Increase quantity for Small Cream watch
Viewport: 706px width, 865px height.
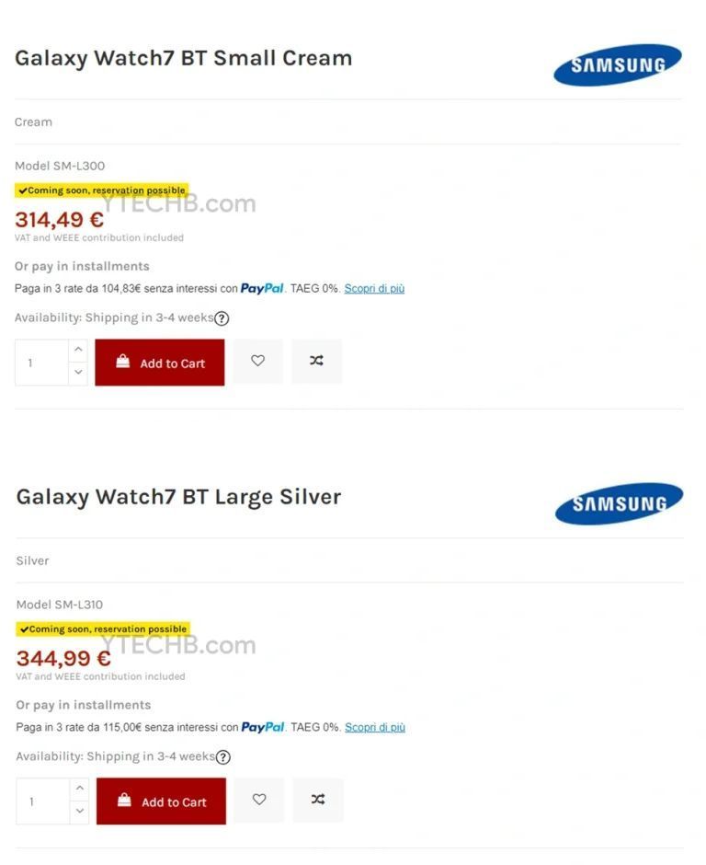(x=78, y=351)
